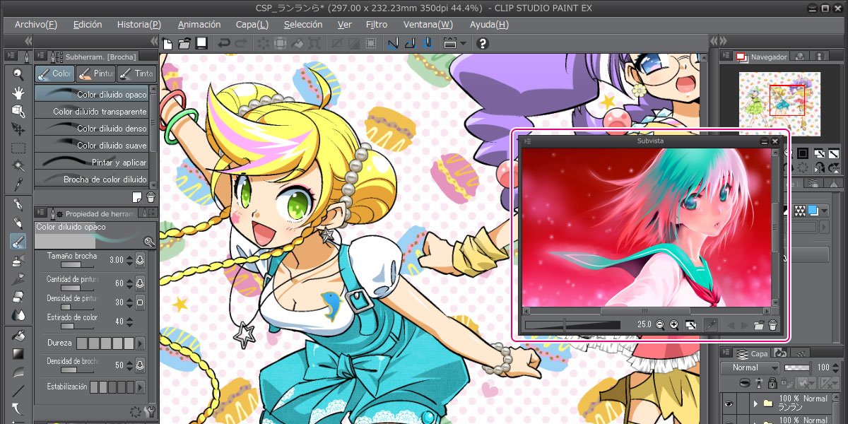Select the Fill bucket tool
Image resolution: width=848 pixels, height=424 pixels.
18,335
